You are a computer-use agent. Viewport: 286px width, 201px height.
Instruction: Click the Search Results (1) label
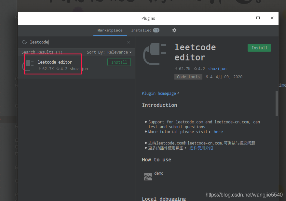(x=42, y=52)
